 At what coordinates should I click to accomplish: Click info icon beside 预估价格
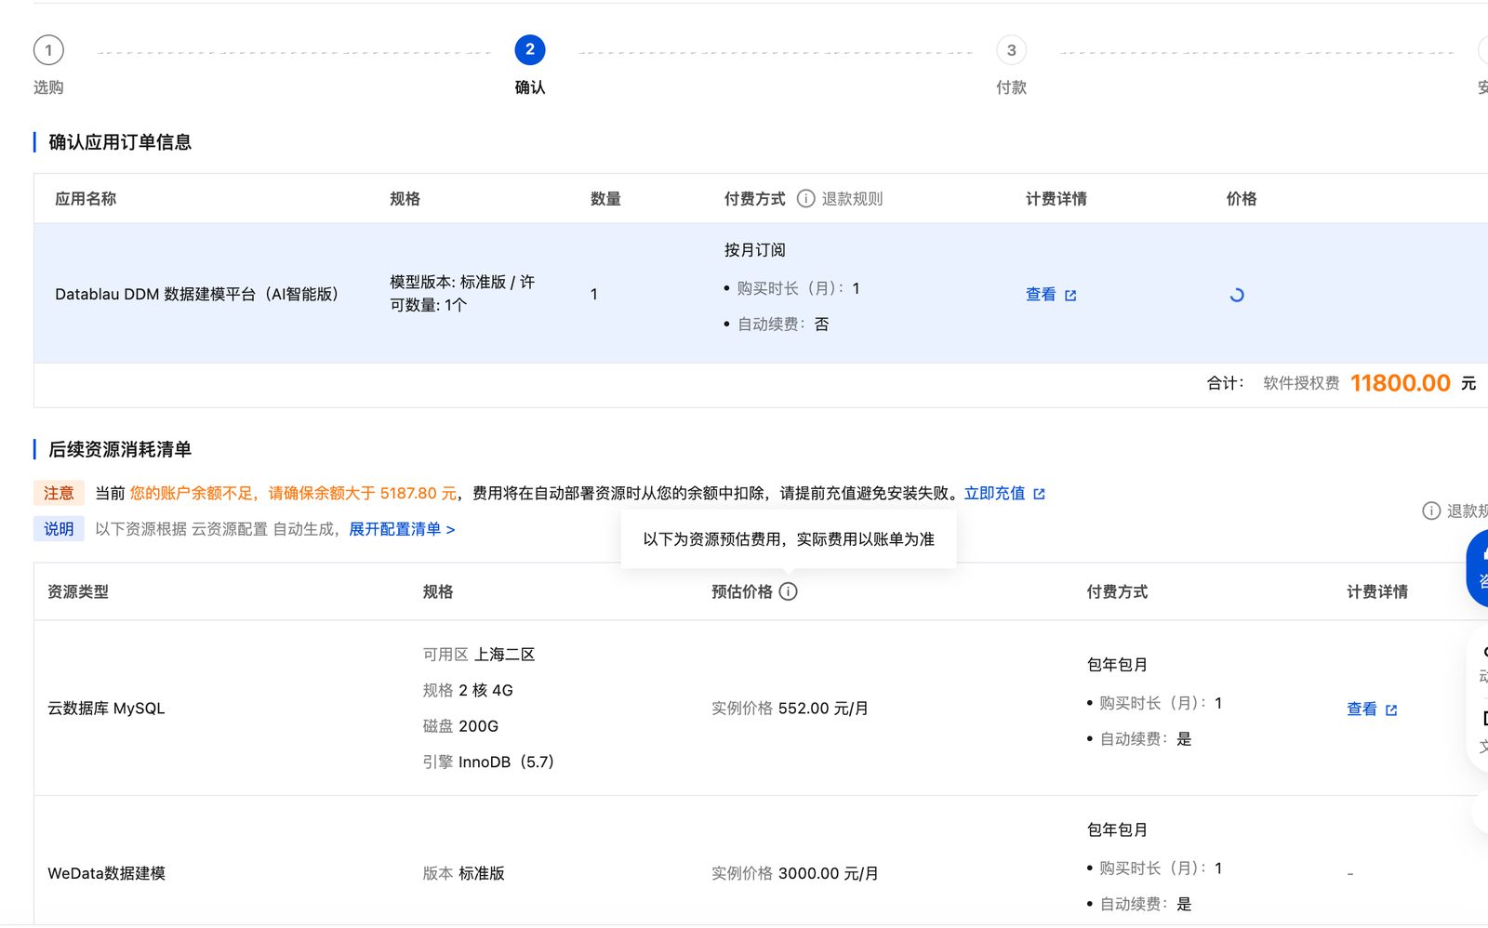[x=789, y=591]
